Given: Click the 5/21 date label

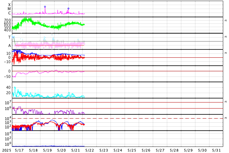Looking at the screenshot, I should (x=75, y=150).
